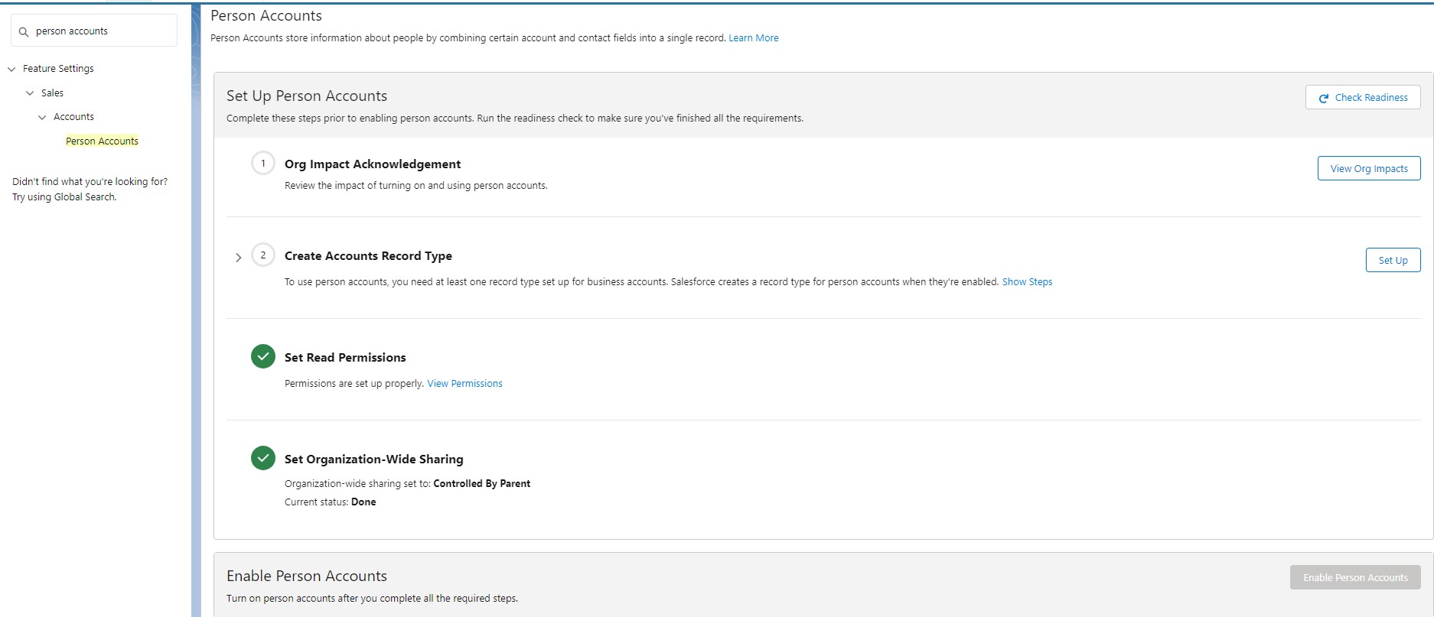Collapse the Feature Settings tree node
This screenshot has width=1434, height=617.
click(11, 69)
